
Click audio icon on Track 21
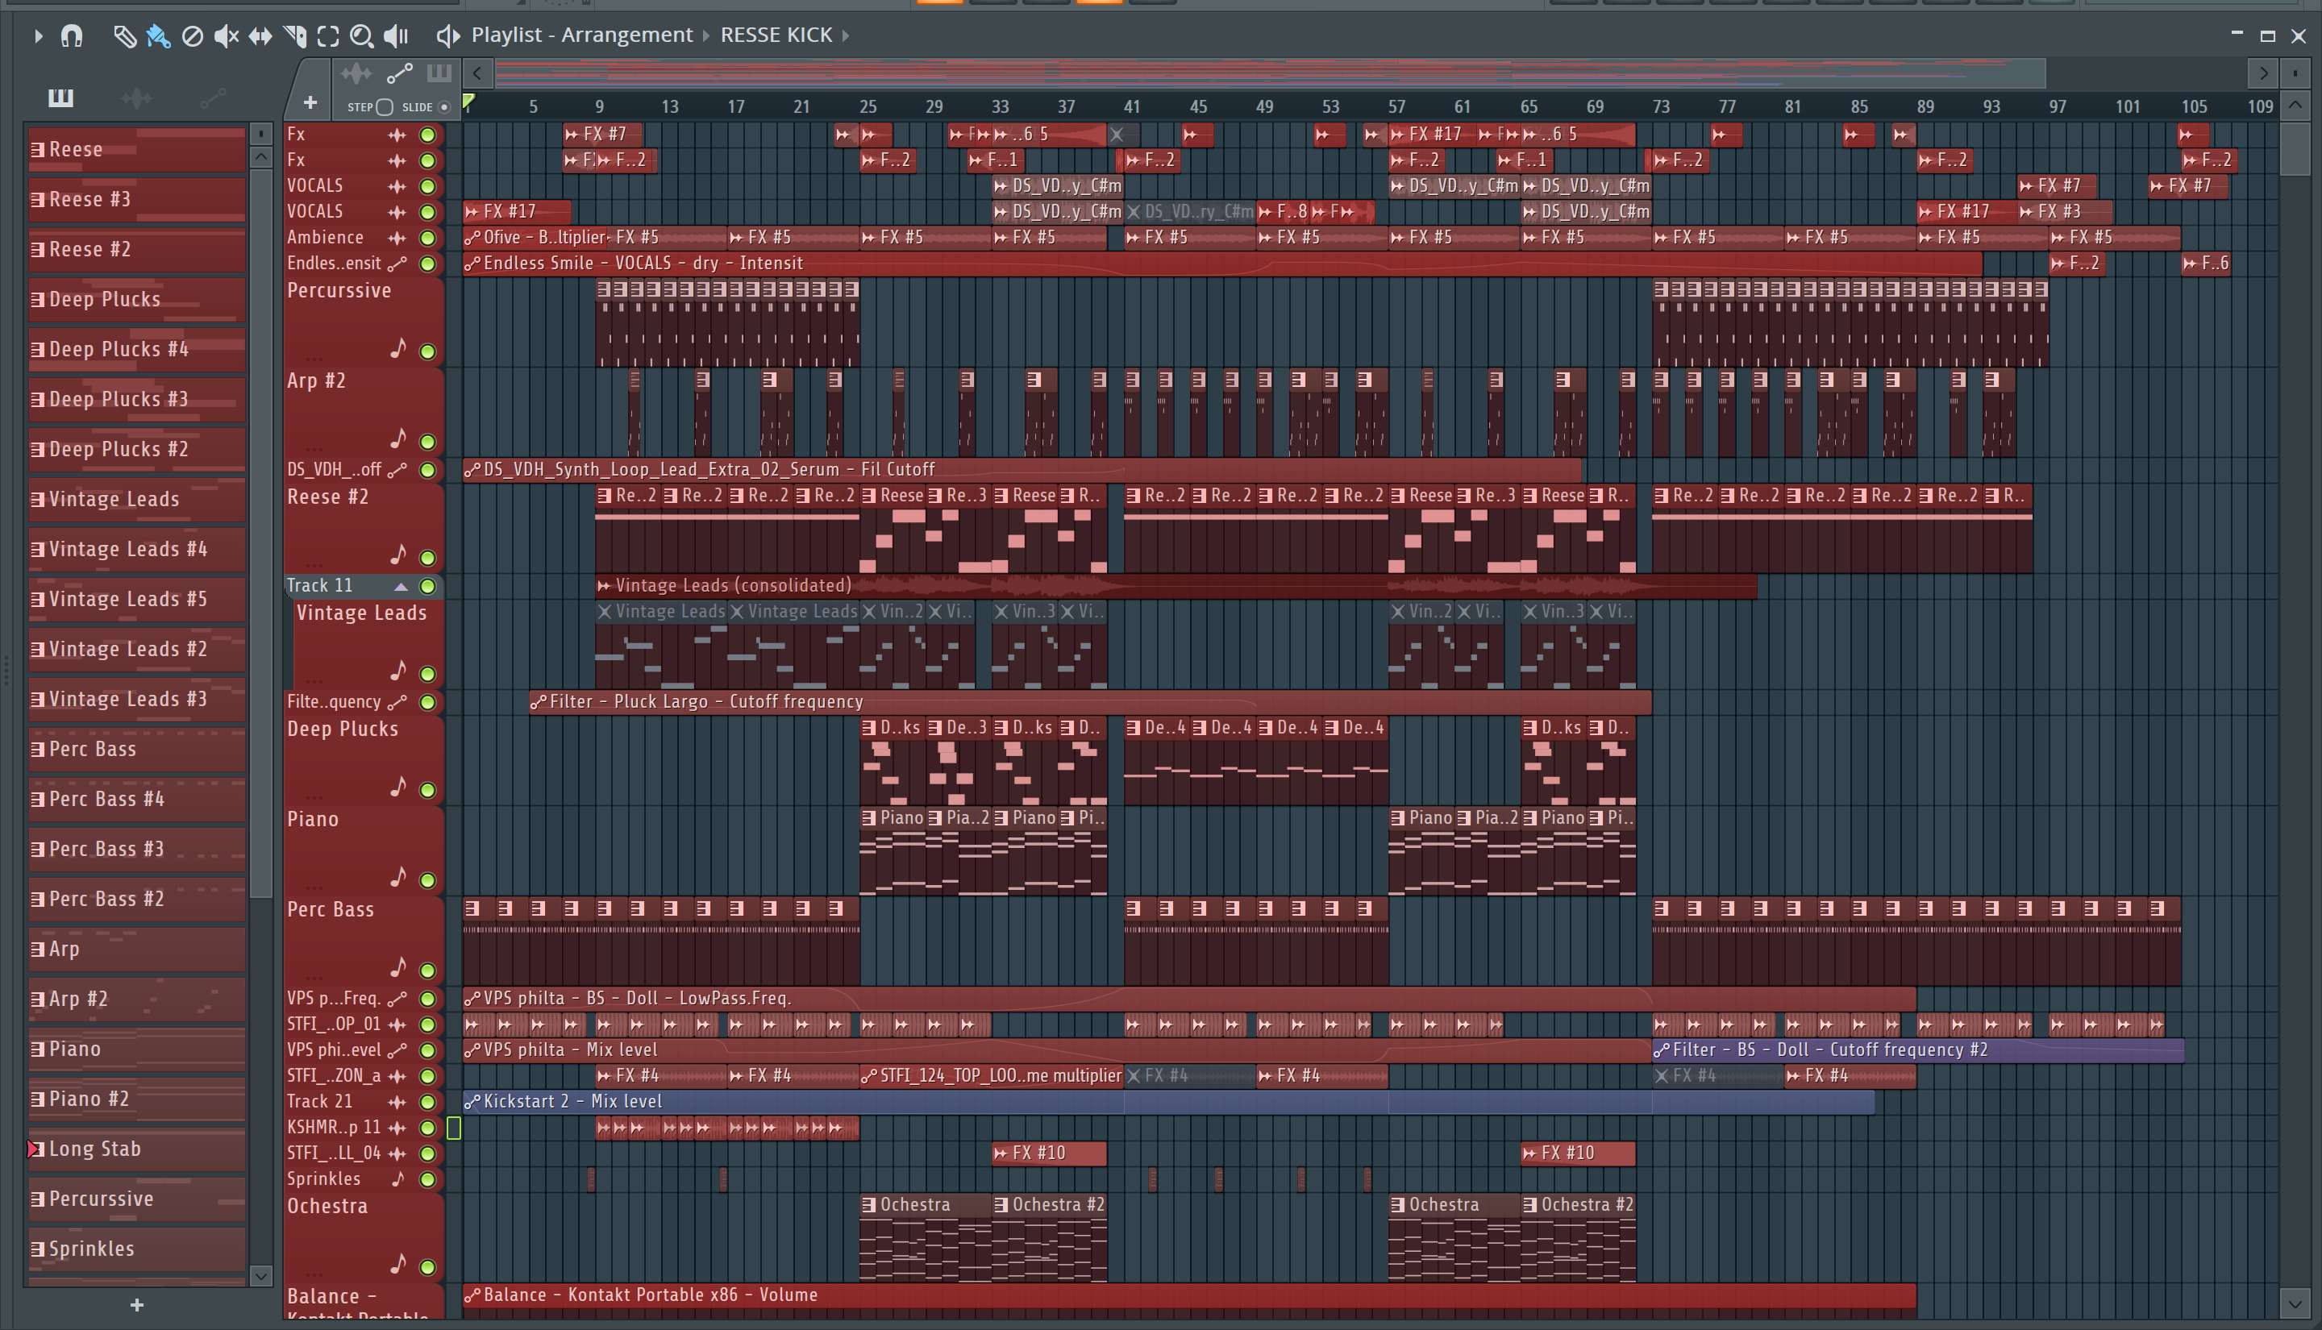pyautogui.click(x=397, y=1103)
